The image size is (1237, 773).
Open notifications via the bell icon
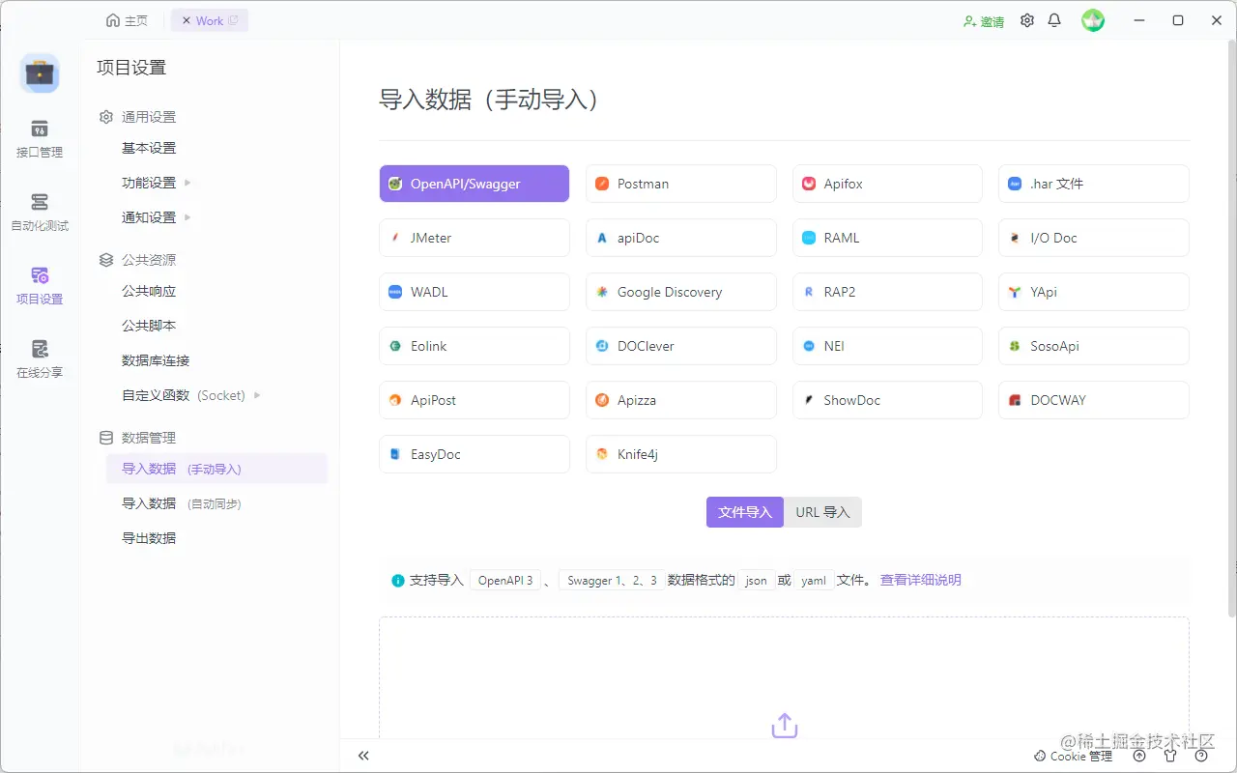(1054, 20)
